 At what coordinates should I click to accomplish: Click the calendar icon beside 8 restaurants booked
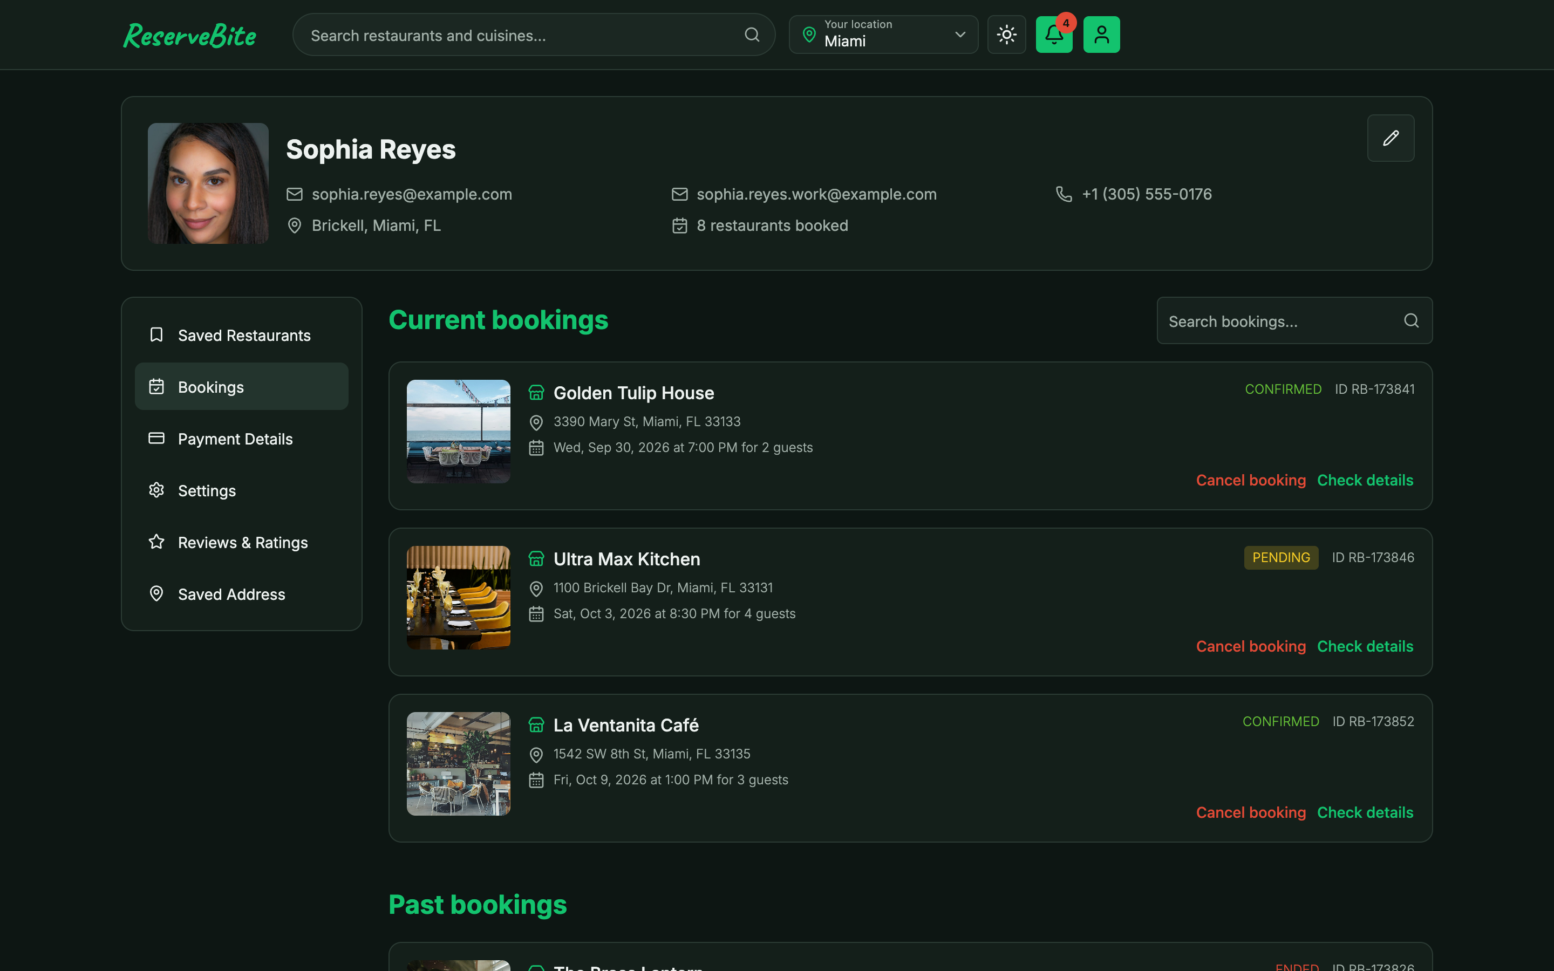click(679, 225)
